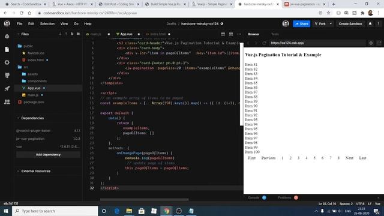
Task: Go to page 5 in preview pagination
Action: [x=314, y=158]
